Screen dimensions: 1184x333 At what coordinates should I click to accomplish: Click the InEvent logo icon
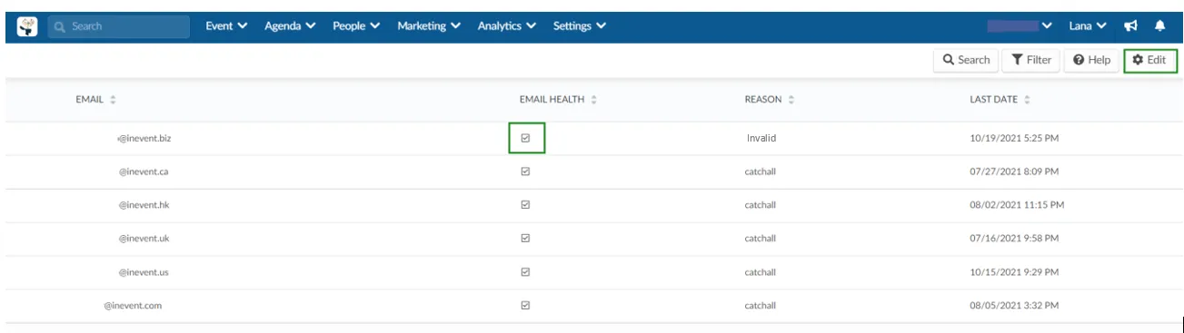click(27, 26)
